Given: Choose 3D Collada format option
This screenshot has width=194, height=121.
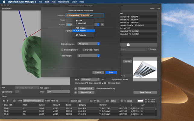Looking at the screenshot, I should 83,35.
